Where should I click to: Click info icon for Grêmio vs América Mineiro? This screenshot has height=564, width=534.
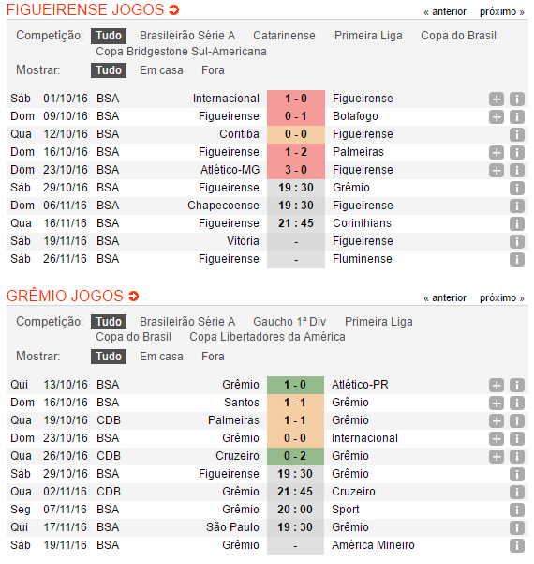click(517, 545)
